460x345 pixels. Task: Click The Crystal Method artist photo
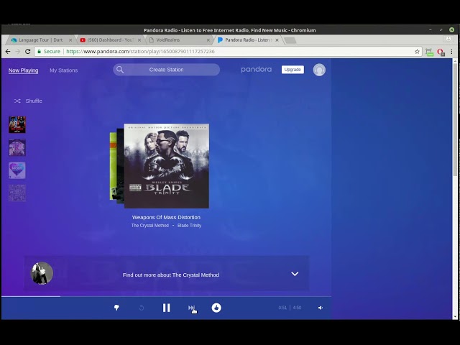coord(42,273)
